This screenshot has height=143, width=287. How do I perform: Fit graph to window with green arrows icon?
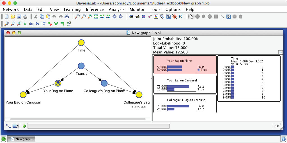pos(96,17)
